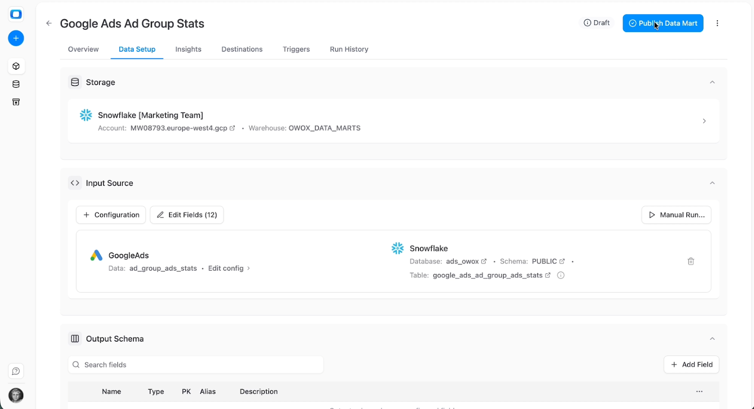Click the Type column header
754x409 pixels.
(x=156, y=392)
